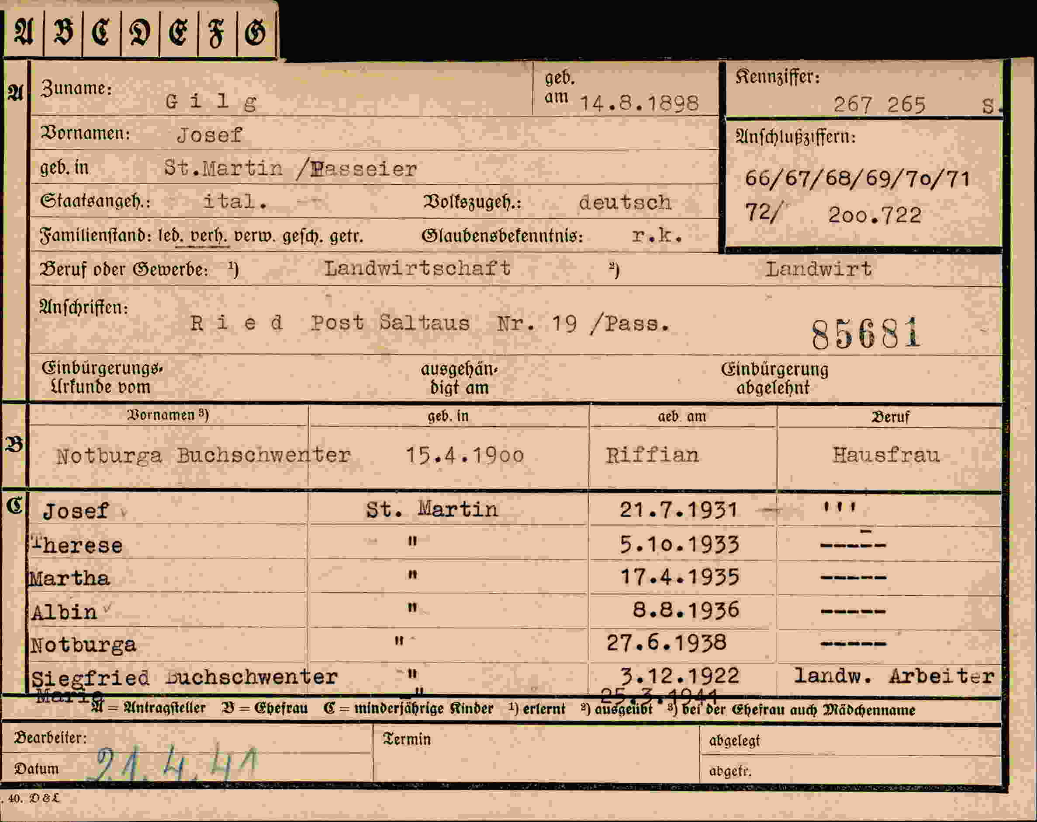Click the 'Anschriften:' label
This screenshot has width=1037, height=822.
84,307
